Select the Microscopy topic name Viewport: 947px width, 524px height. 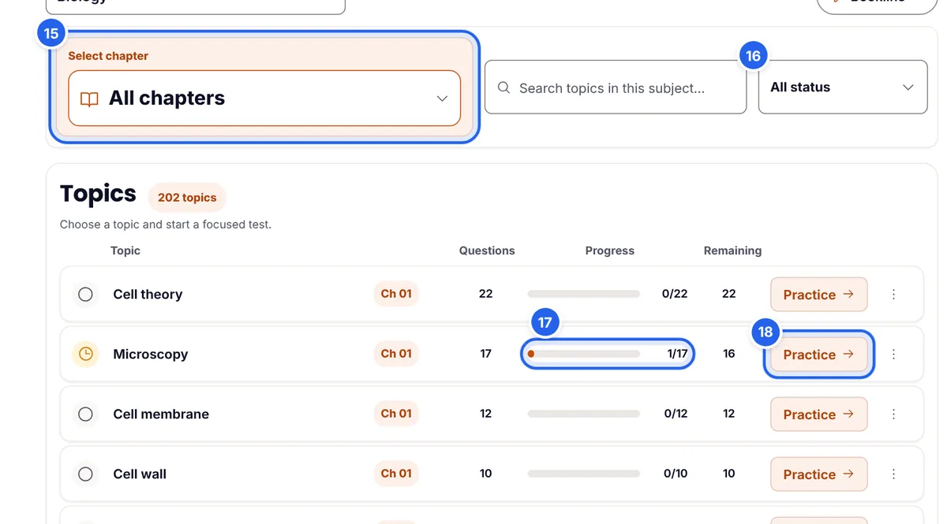pos(151,354)
